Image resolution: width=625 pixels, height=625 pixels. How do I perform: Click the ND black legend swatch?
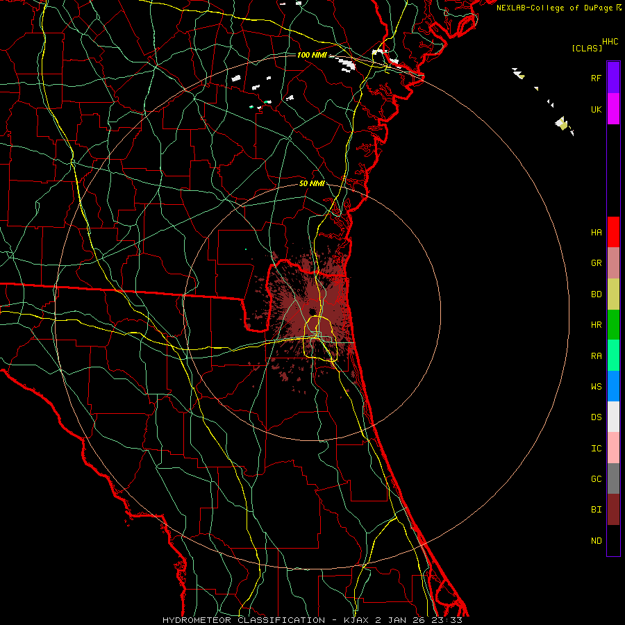click(613, 540)
